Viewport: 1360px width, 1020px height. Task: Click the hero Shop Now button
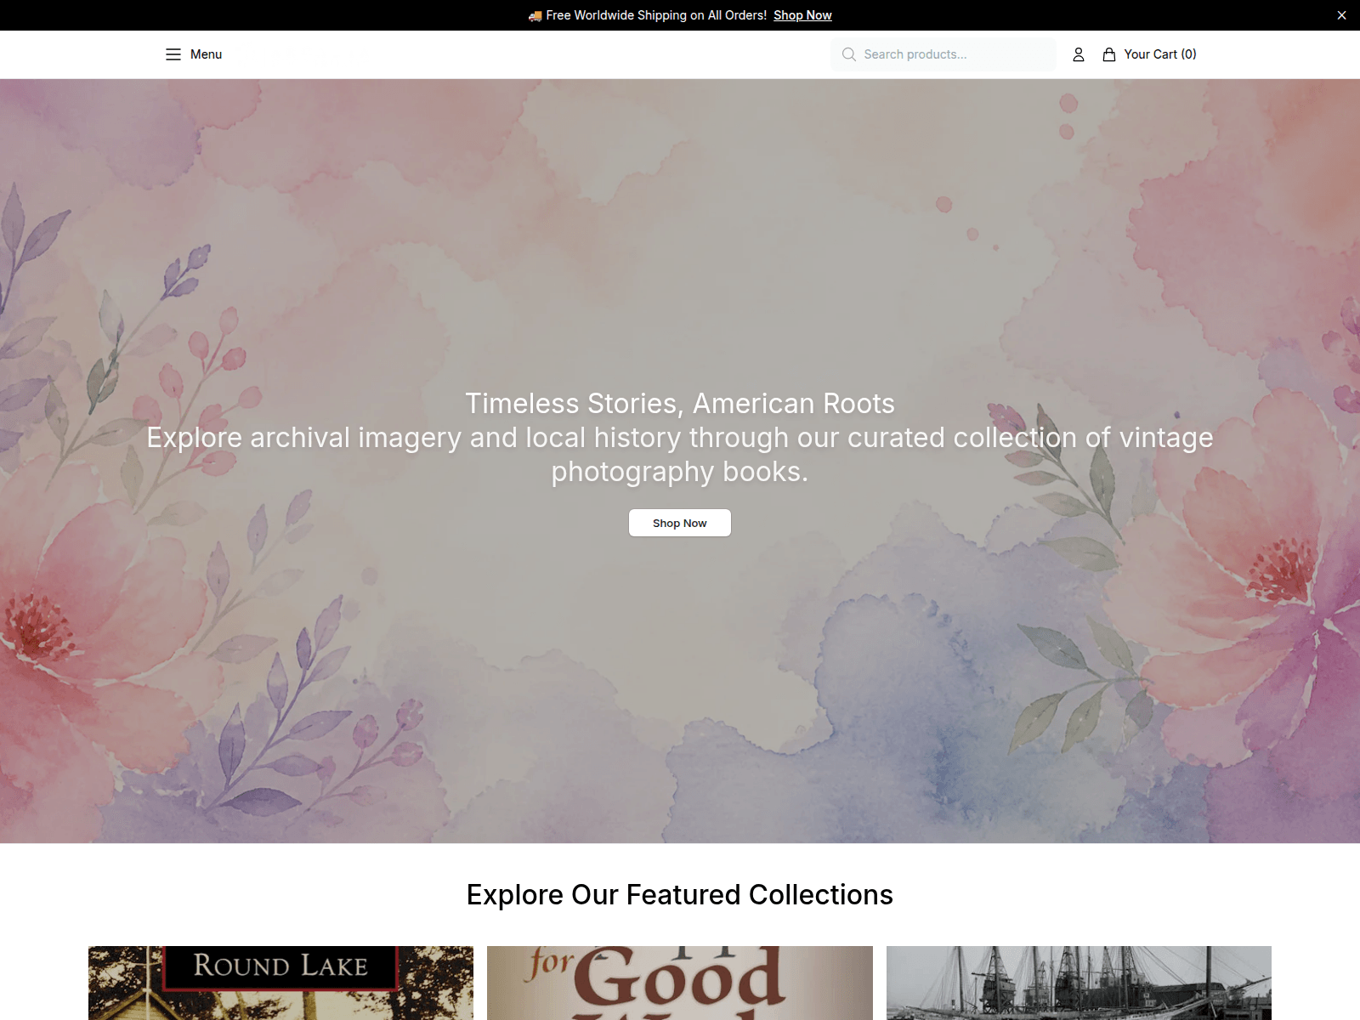[x=680, y=523]
